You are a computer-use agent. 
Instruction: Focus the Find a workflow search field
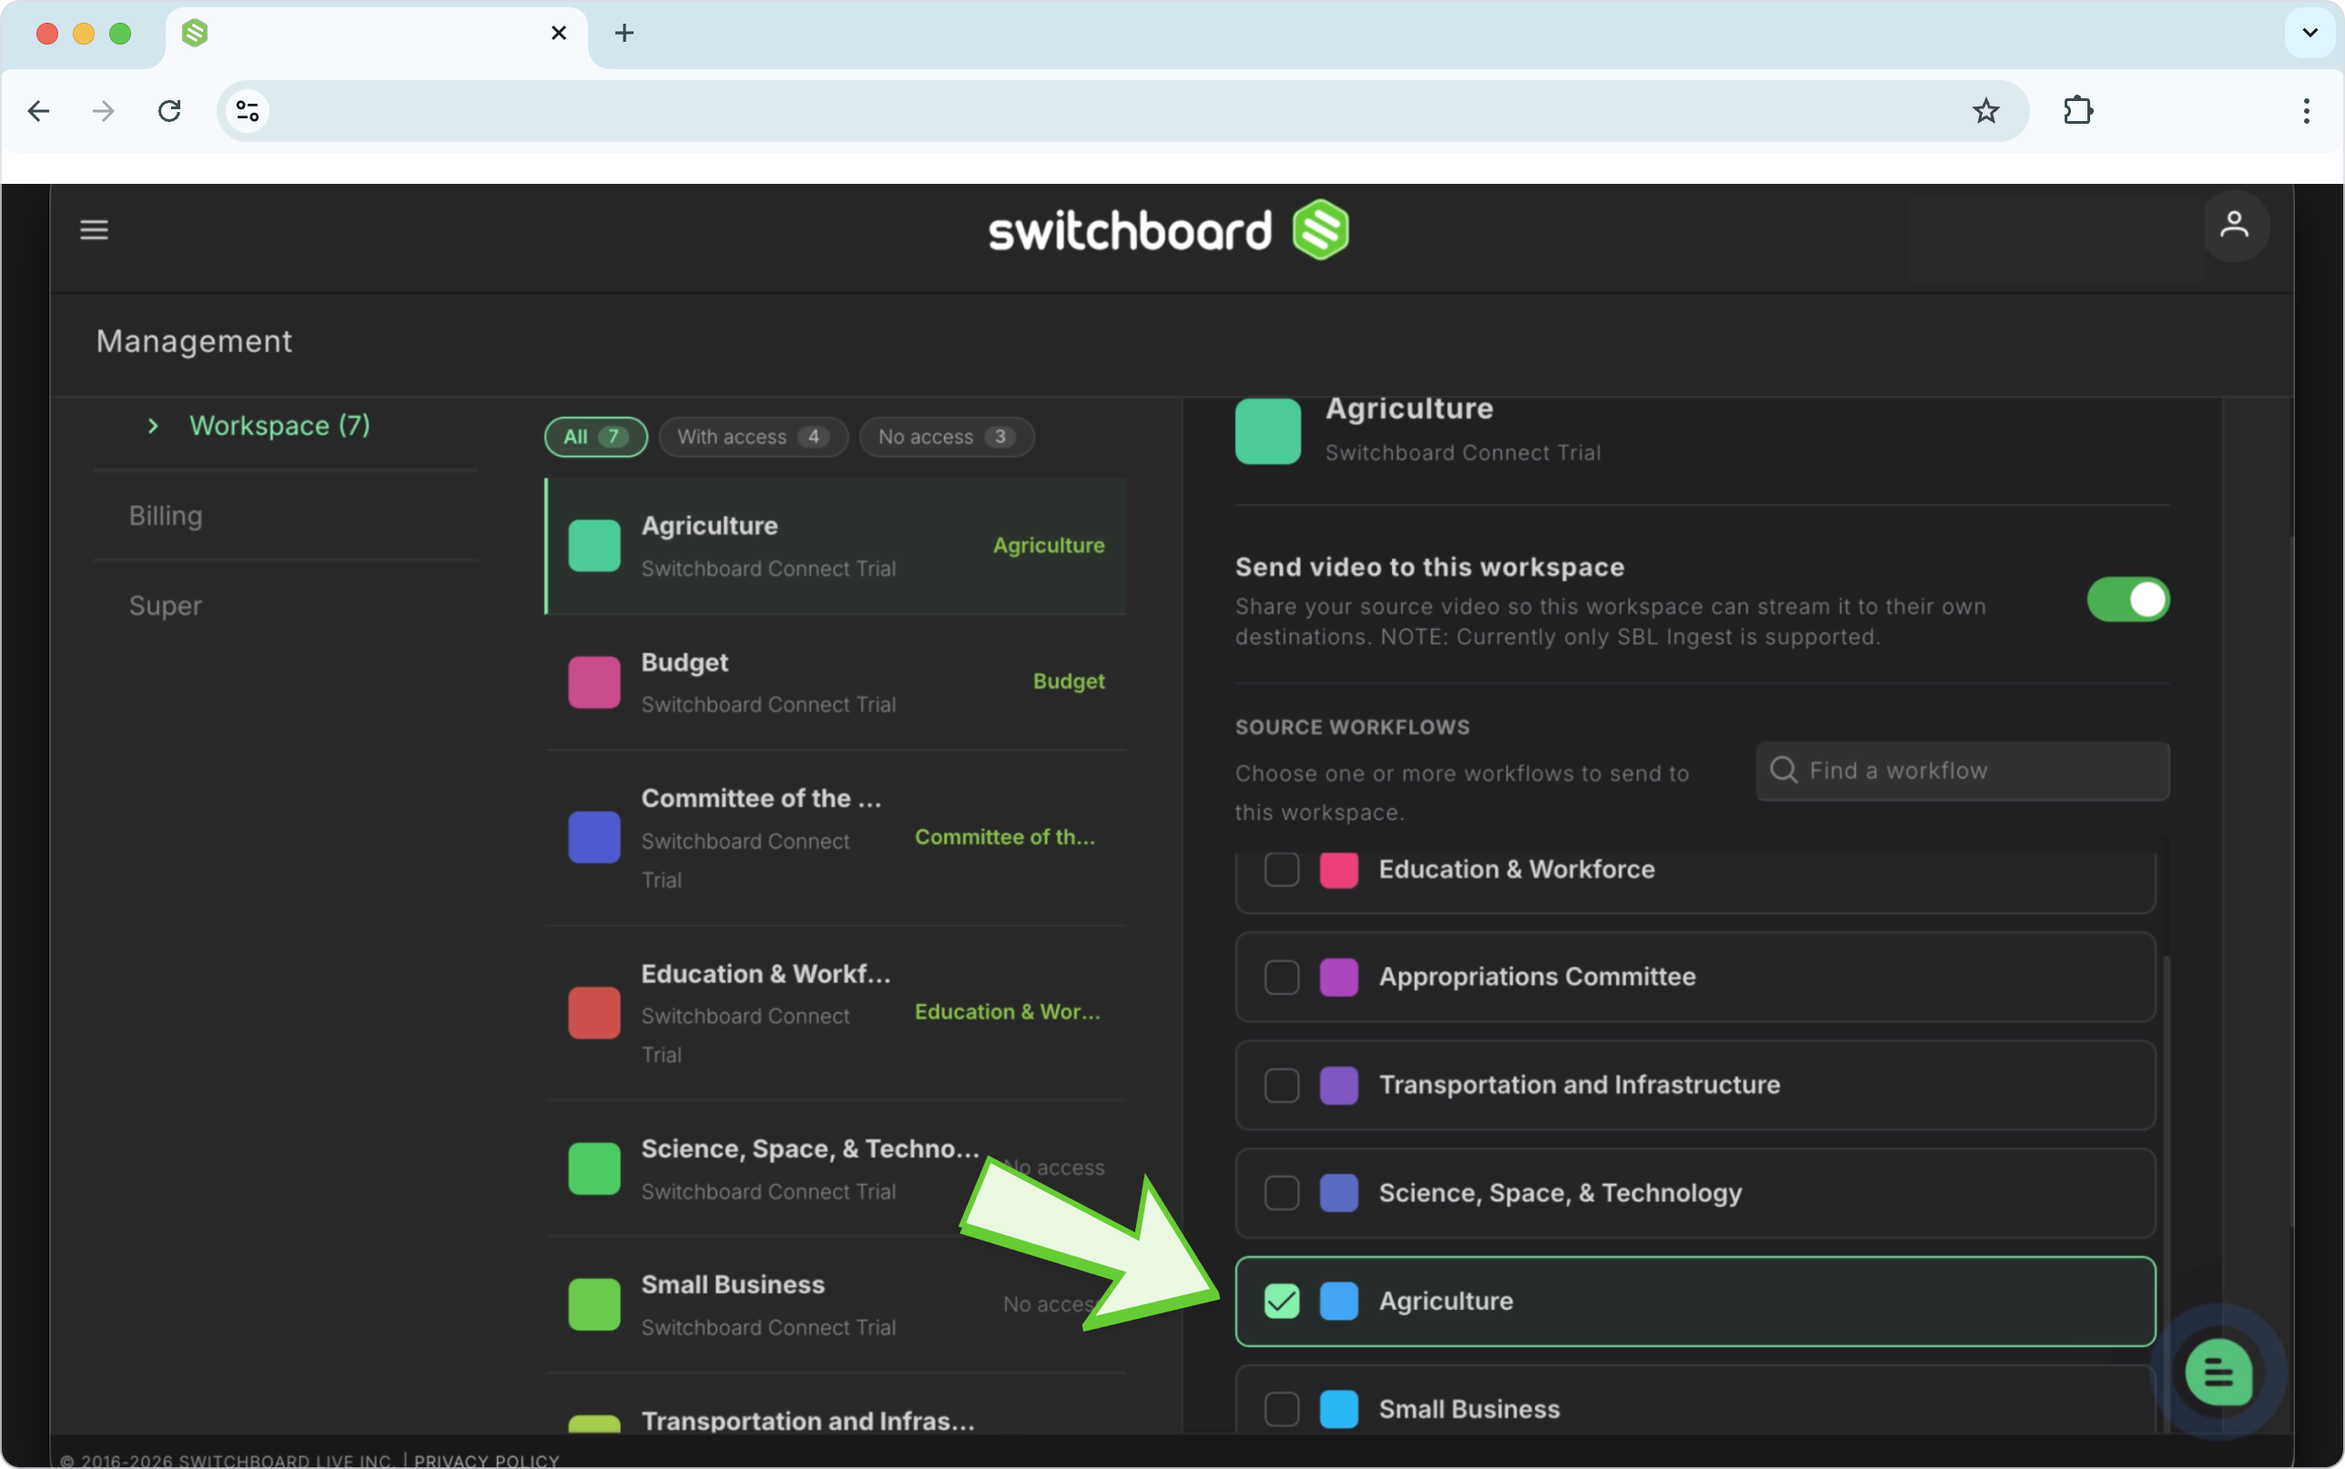pyautogui.click(x=1963, y=770)
